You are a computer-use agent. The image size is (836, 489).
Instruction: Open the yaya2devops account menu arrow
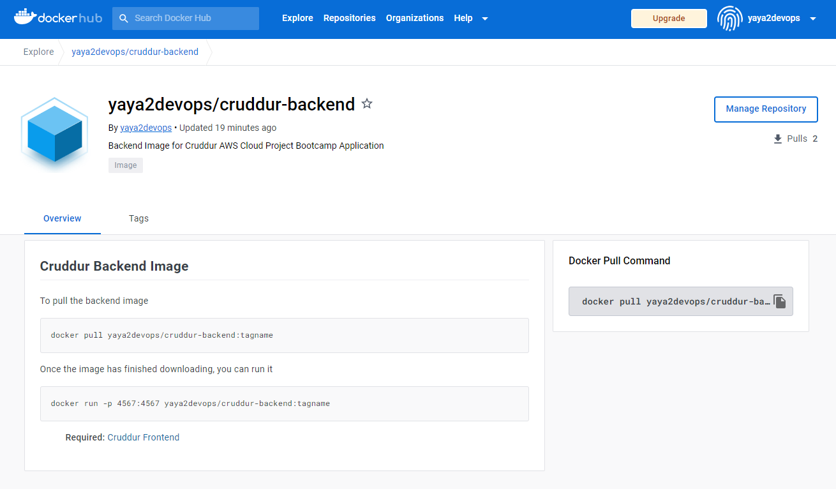click(813, 19)
